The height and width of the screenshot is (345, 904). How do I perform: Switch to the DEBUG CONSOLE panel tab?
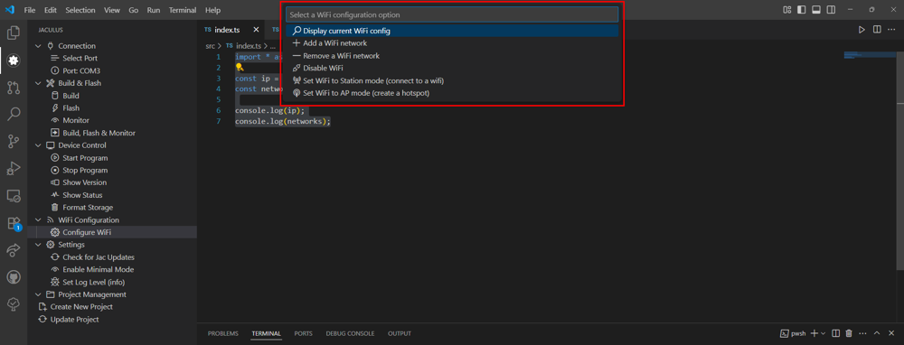(x=350, y=333)
